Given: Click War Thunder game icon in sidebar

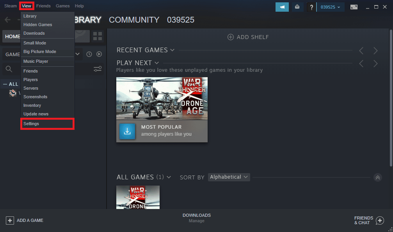Looking at the screenshot, I should point(13,93).
